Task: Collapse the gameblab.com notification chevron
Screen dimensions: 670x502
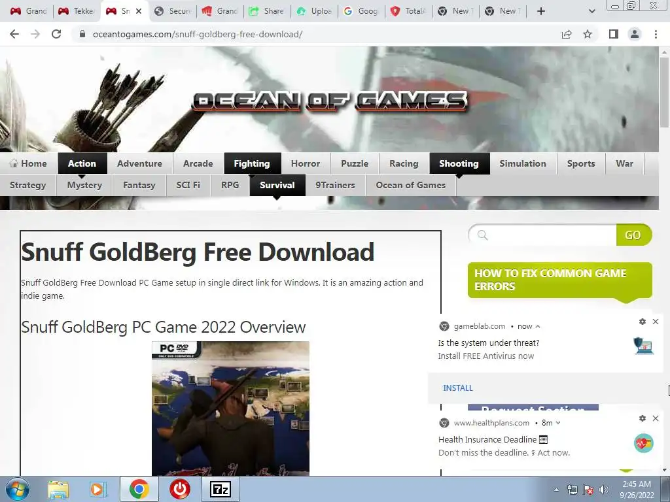Action: coord(538,327)
